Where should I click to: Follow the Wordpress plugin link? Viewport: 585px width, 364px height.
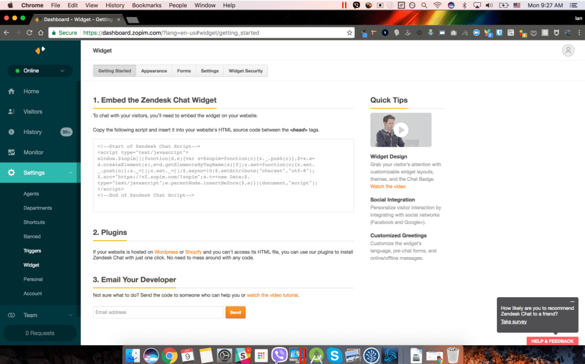(166, 252)
